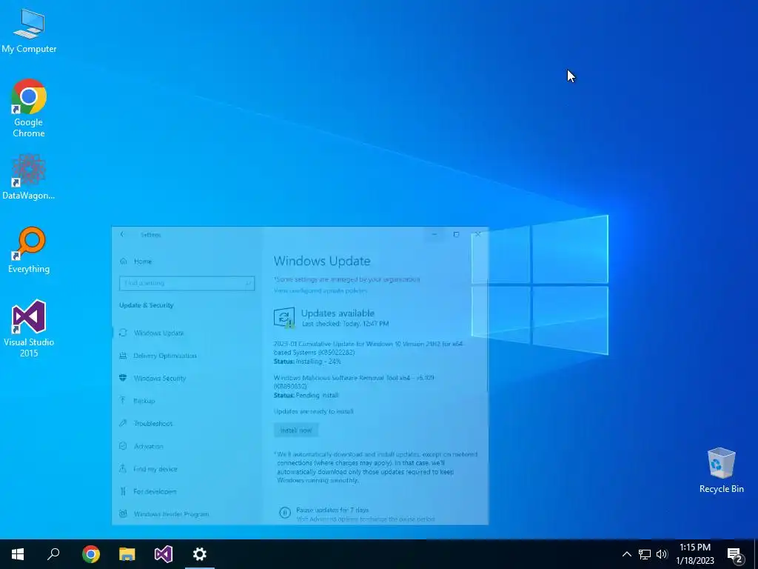Viewport: 758px width, 569px height.
Task: Click View configured update policies link
Action: (320, 290)
